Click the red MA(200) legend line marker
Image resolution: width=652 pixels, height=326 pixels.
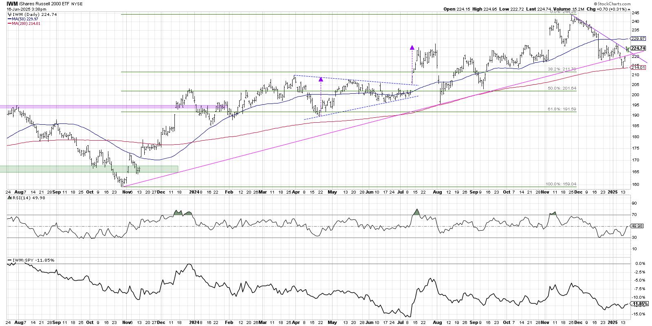tap(9, 24)
